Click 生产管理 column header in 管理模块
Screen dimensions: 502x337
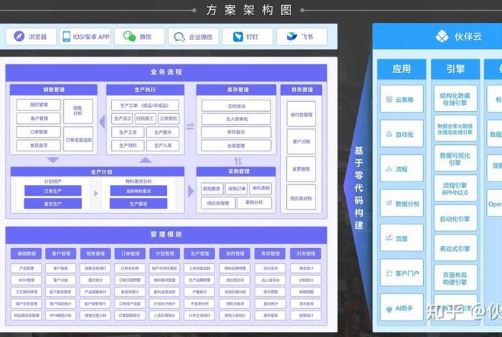pos(199,254)
